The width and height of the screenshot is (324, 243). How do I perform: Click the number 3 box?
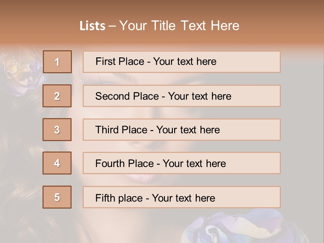[x=57, y=130]
